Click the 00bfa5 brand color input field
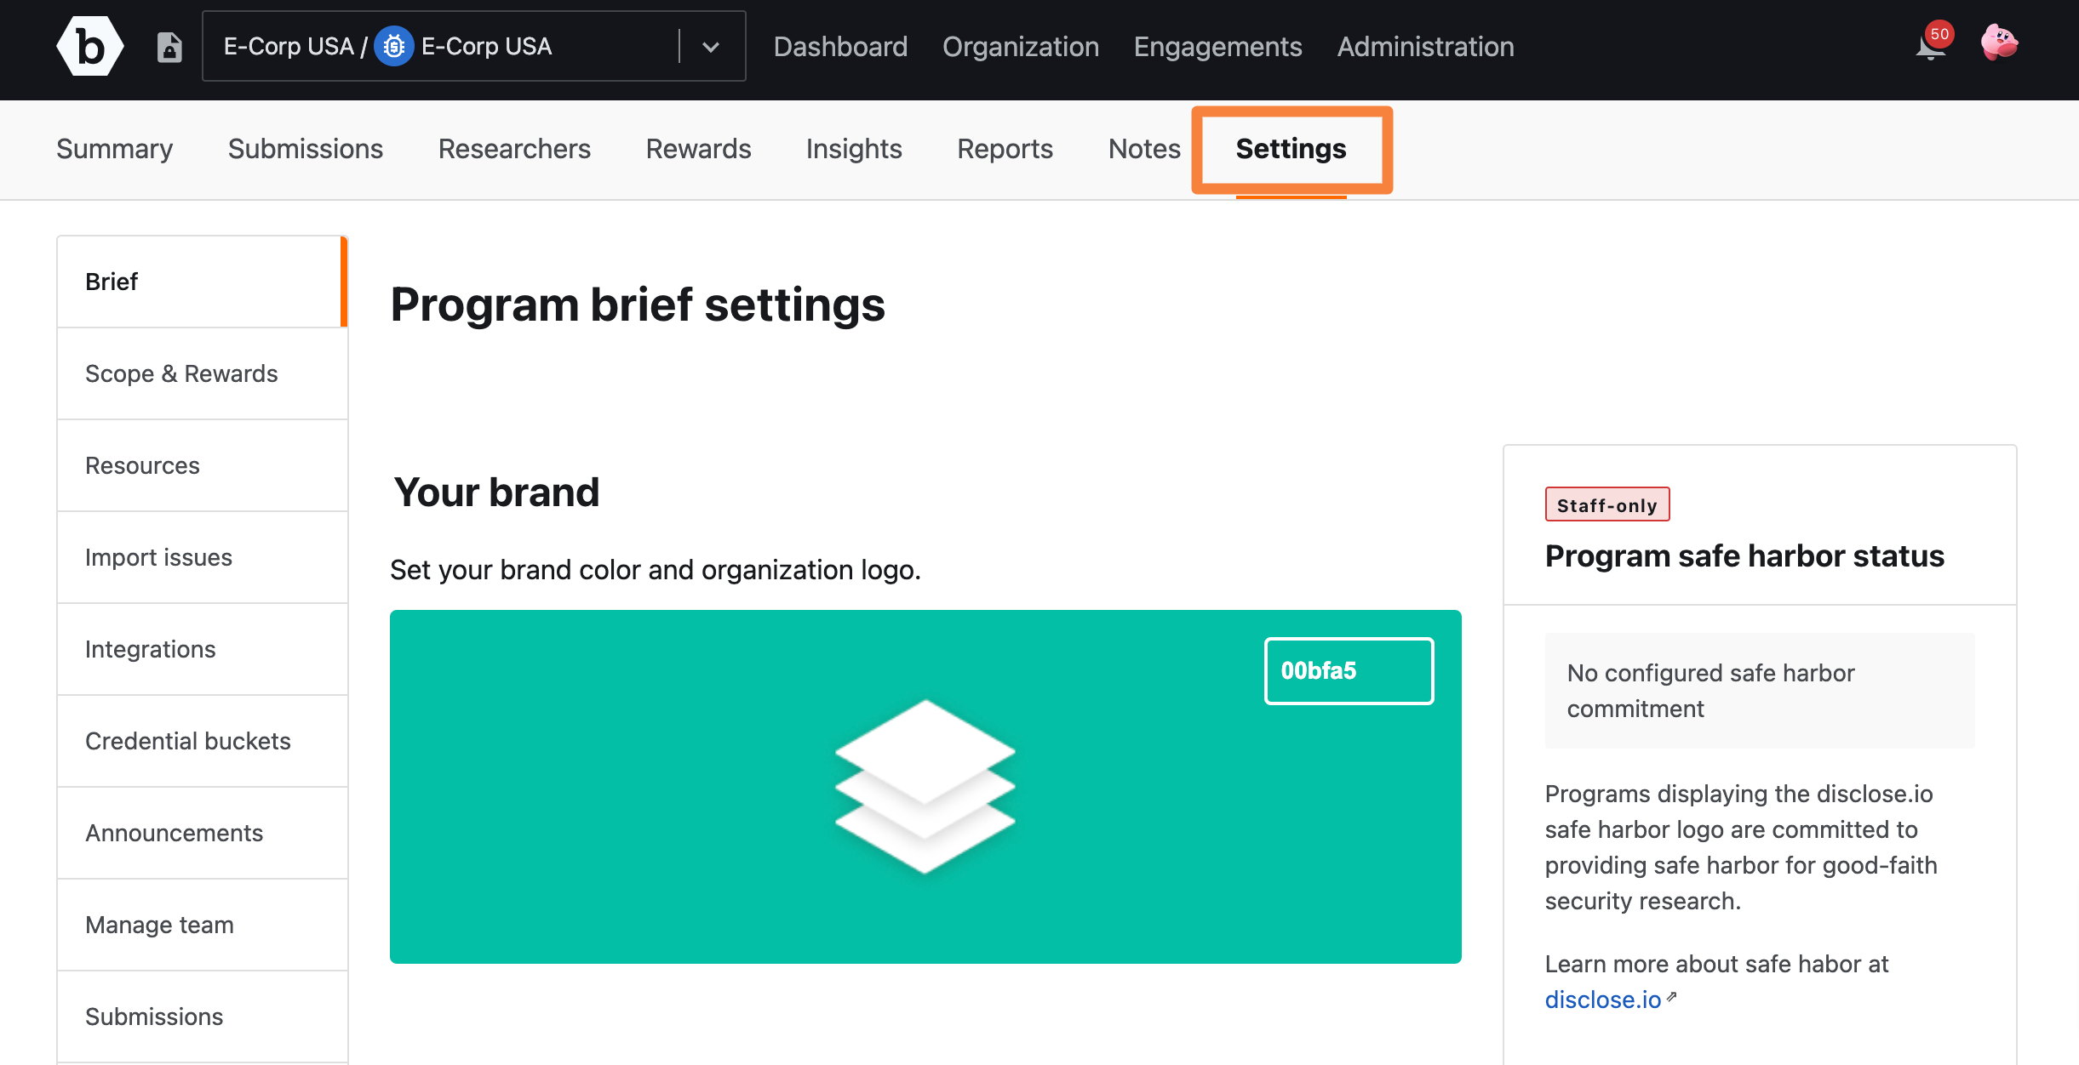Image resolution: width=2079 pixels, height=1065 pixels. click(x=1349, y=670)
